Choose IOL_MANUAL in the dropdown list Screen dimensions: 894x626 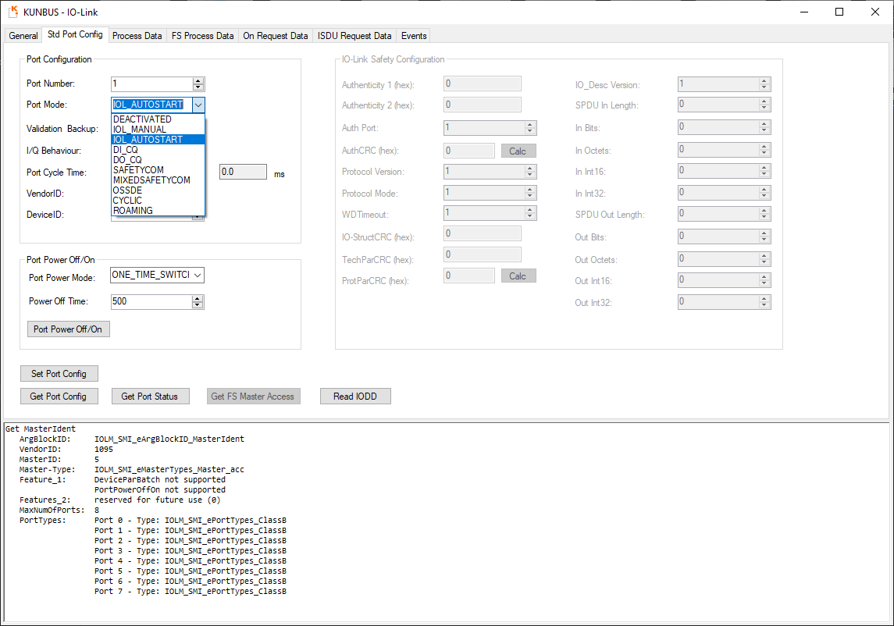[140, 130]
